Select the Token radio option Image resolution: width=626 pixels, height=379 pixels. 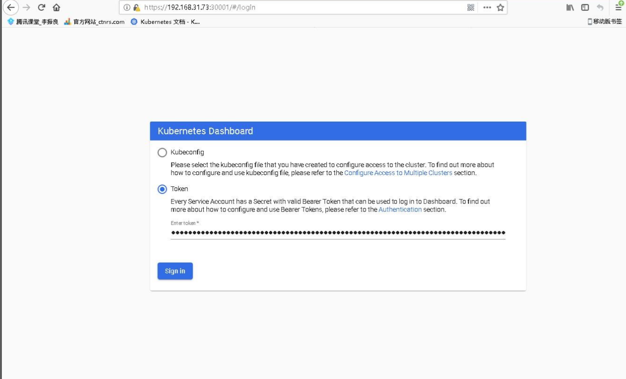(x=162, y=189)
